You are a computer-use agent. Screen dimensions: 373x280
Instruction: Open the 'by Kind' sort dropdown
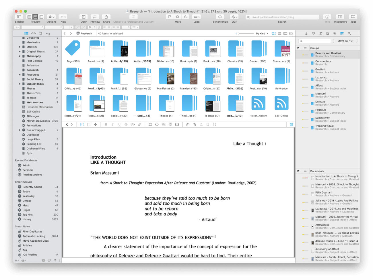coord(262,33)
